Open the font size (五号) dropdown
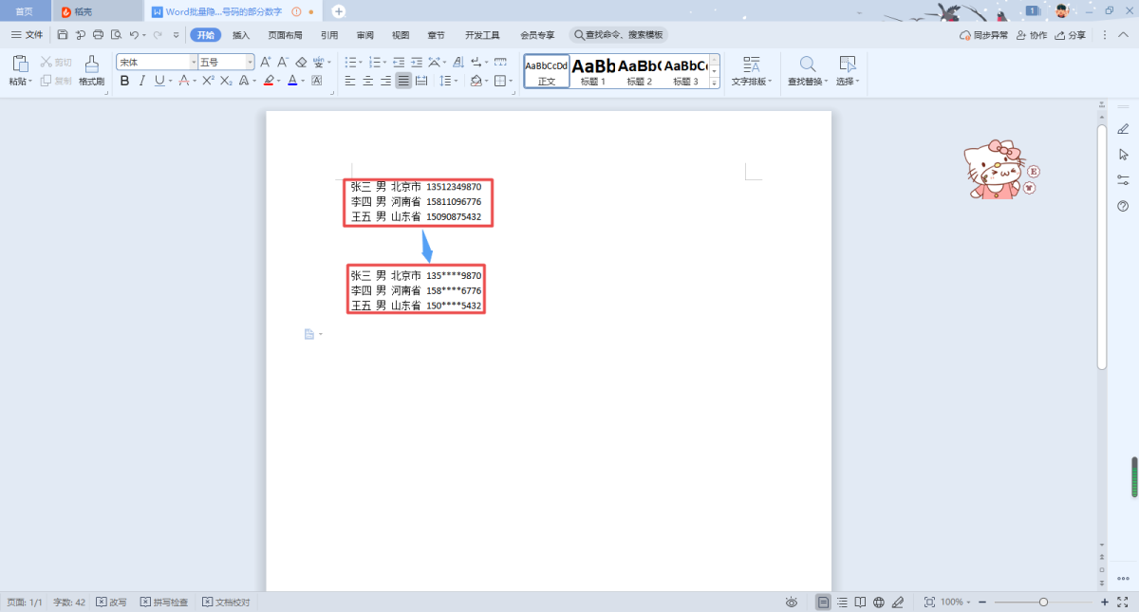This screenshot has height=612, width=1139. (251, 62)
